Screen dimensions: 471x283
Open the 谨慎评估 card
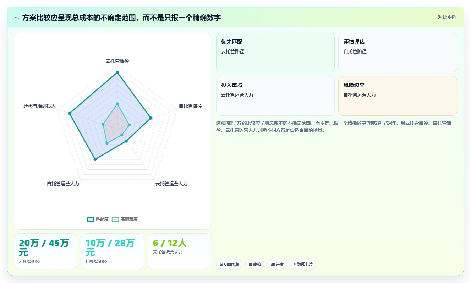(x=398, y=53)
